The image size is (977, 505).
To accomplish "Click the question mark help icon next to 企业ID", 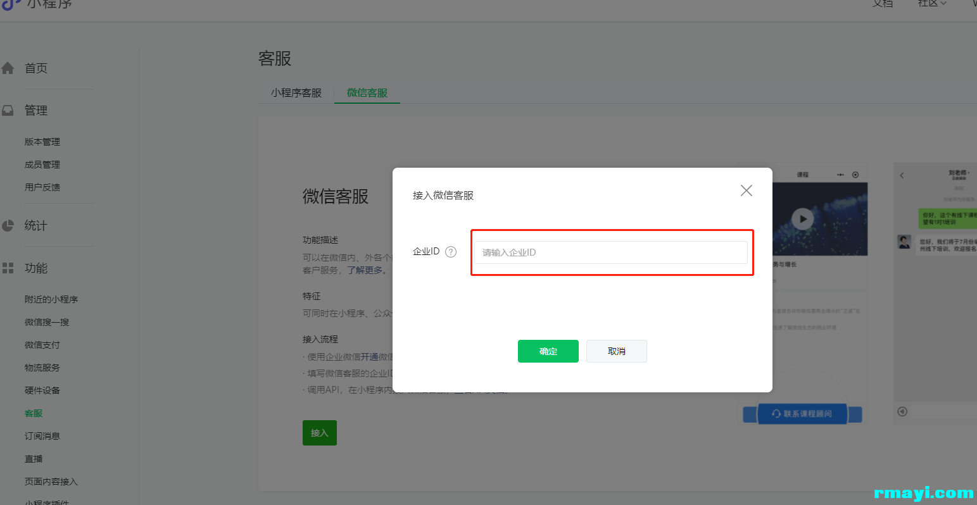I will pyautogui.click(x=451, y=252).
